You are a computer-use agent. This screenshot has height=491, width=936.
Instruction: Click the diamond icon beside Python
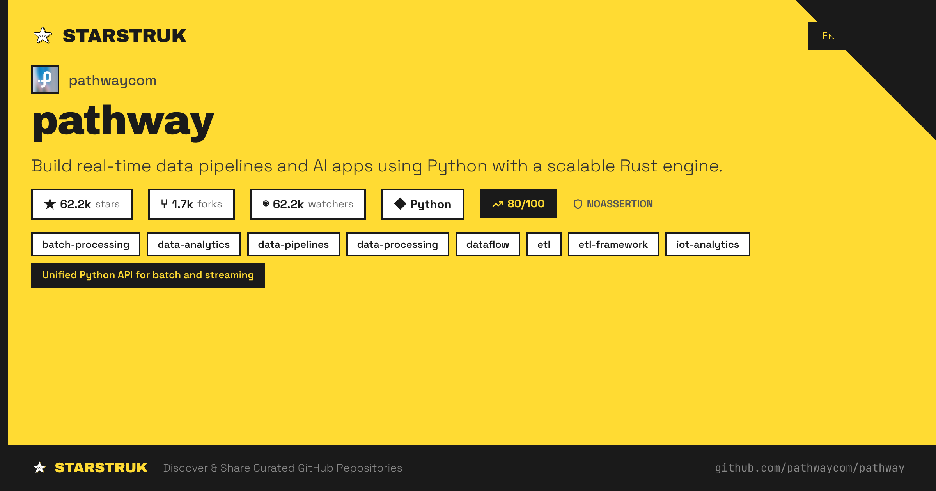coord(400,204)
